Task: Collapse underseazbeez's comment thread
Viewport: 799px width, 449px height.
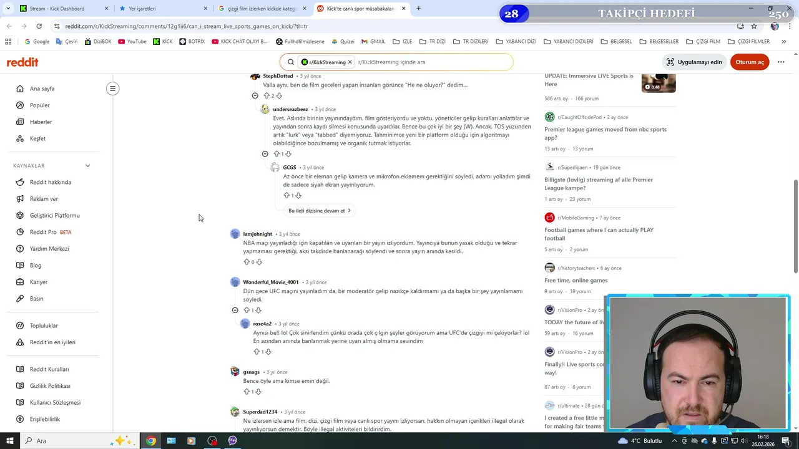Action: pos(265,153)
